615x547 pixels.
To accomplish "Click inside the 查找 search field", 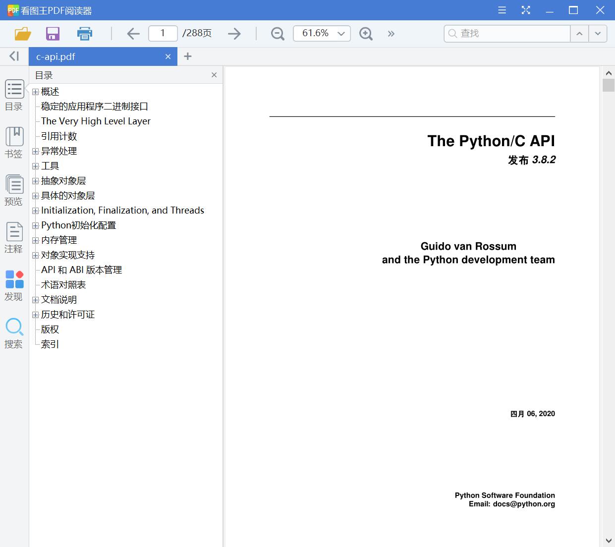I will tap(505, 33).
